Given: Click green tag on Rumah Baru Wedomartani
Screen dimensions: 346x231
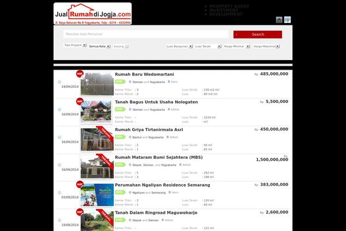Looking at the screenshot, I should pyautogui.click(x=120, y=81).
